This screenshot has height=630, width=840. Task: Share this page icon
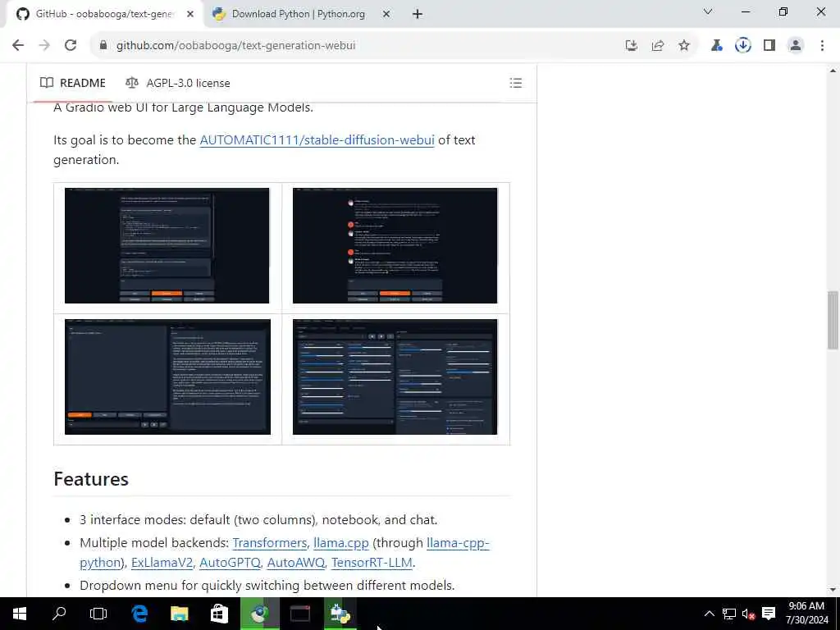[658, 46]
